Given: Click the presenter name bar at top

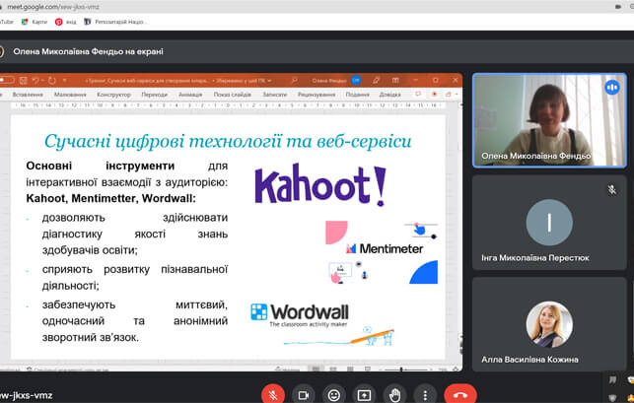Looking at the screenshot, I should coord(89,51).
